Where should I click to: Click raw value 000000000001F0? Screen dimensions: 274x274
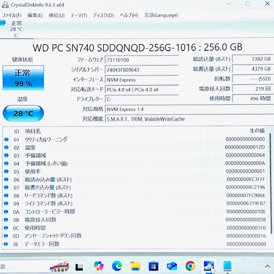(x=246, y=228)
